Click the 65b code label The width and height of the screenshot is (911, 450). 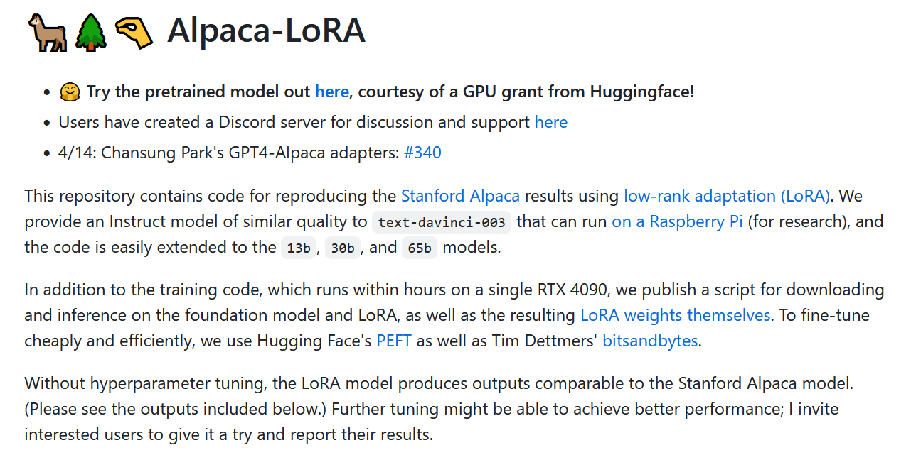pyautogui.click(x=420, y=248)
